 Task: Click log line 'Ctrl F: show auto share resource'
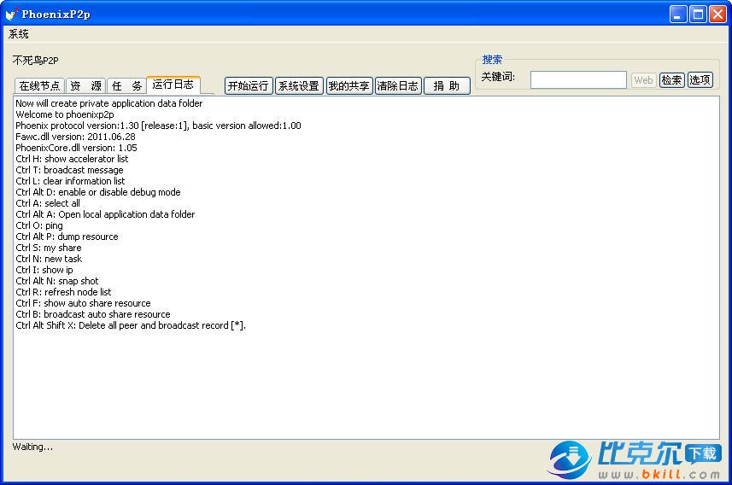(83, 303)
